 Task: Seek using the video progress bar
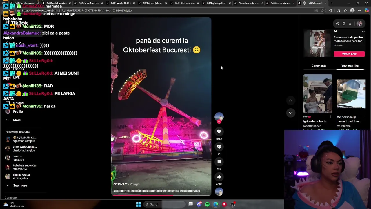[x=161, y=195]
